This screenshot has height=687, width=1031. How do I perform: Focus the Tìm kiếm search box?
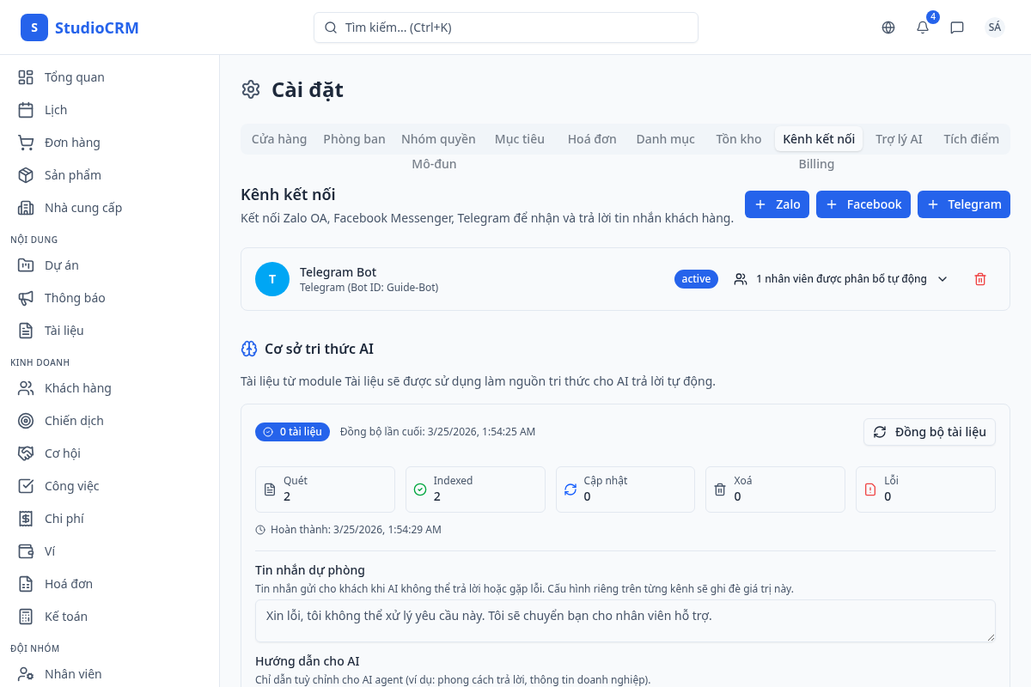506,27
